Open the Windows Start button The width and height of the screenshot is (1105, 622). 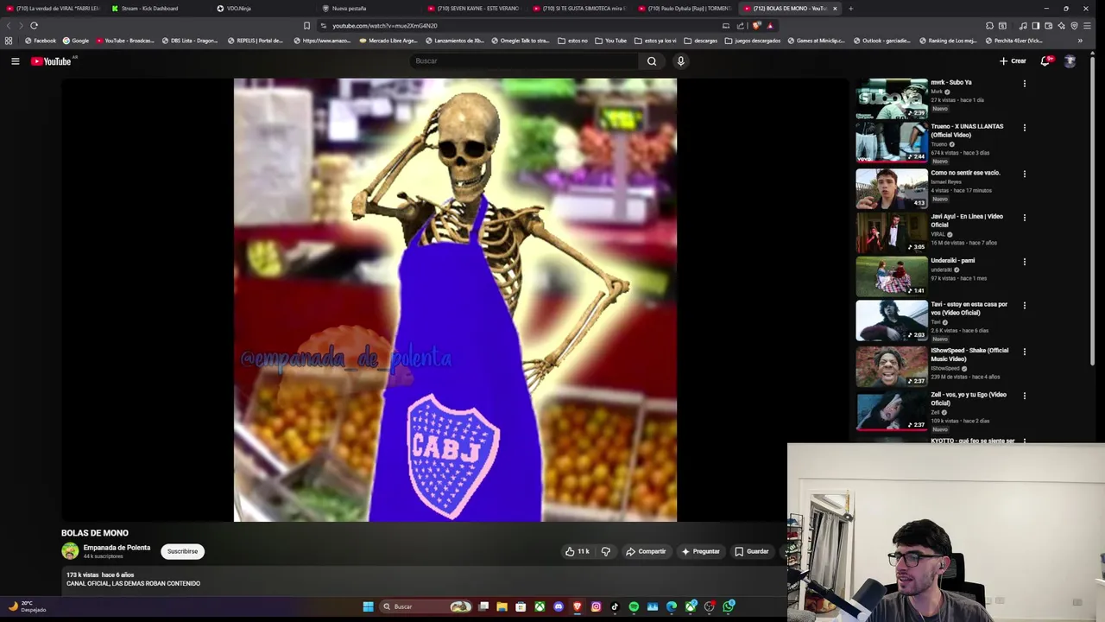click(369, 606)
